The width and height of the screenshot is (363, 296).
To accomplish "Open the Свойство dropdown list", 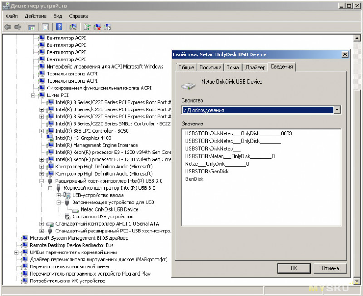I will pos(337,110).
